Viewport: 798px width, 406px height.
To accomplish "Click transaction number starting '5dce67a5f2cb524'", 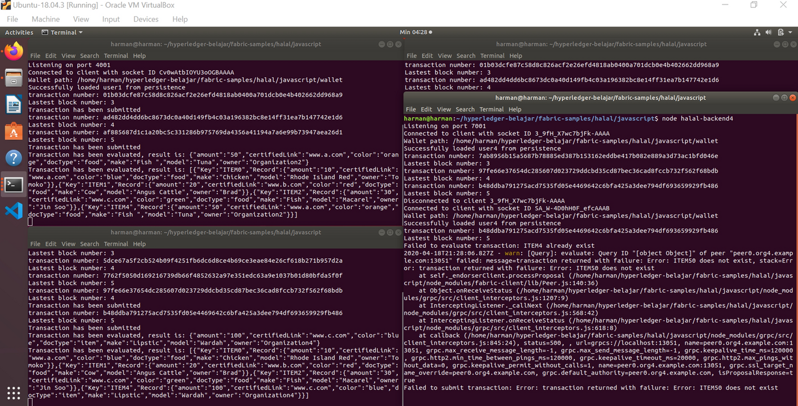I will point(185,261).
